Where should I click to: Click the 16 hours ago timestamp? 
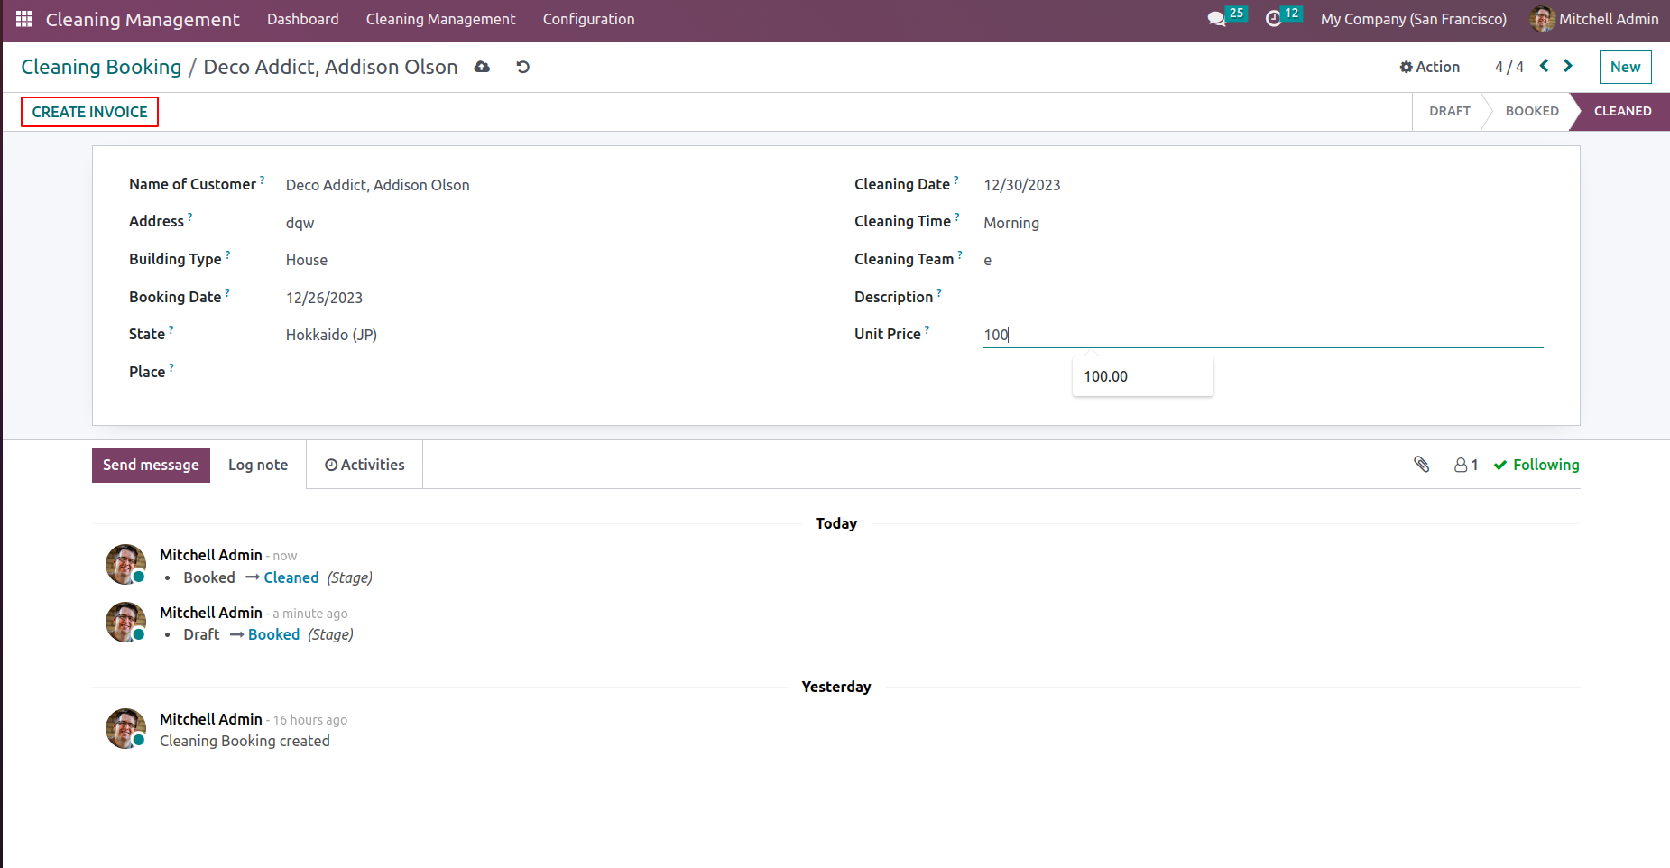point(310,720)
